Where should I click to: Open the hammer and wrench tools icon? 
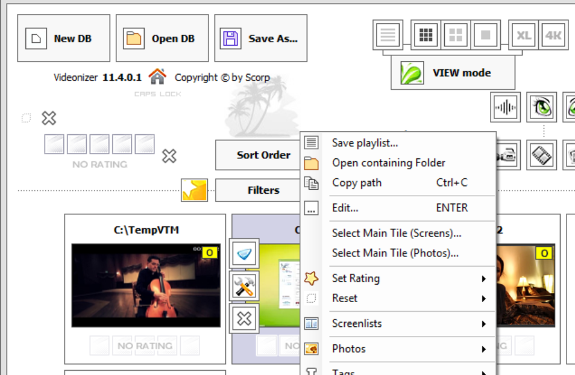[244, 286]
